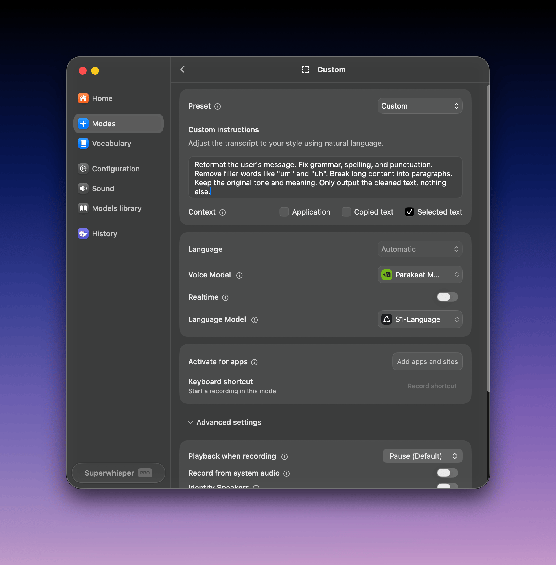Open the Preset Custom dropdown

point(420,106)
